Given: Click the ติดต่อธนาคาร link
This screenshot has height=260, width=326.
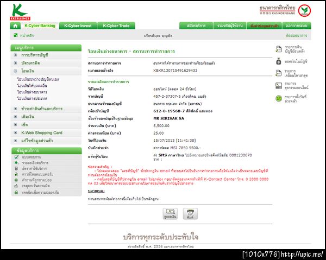Looking at the screenshot, I should tap(296, 35).
